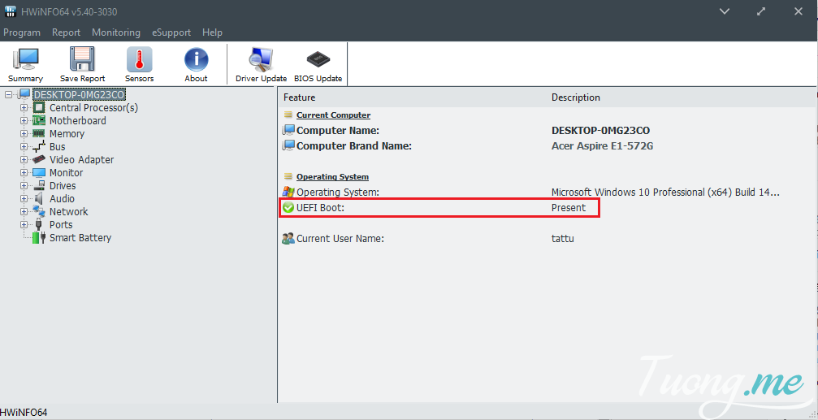818x420 pixels.
Task: Click the Feature column header
Action: coord(299,97)
